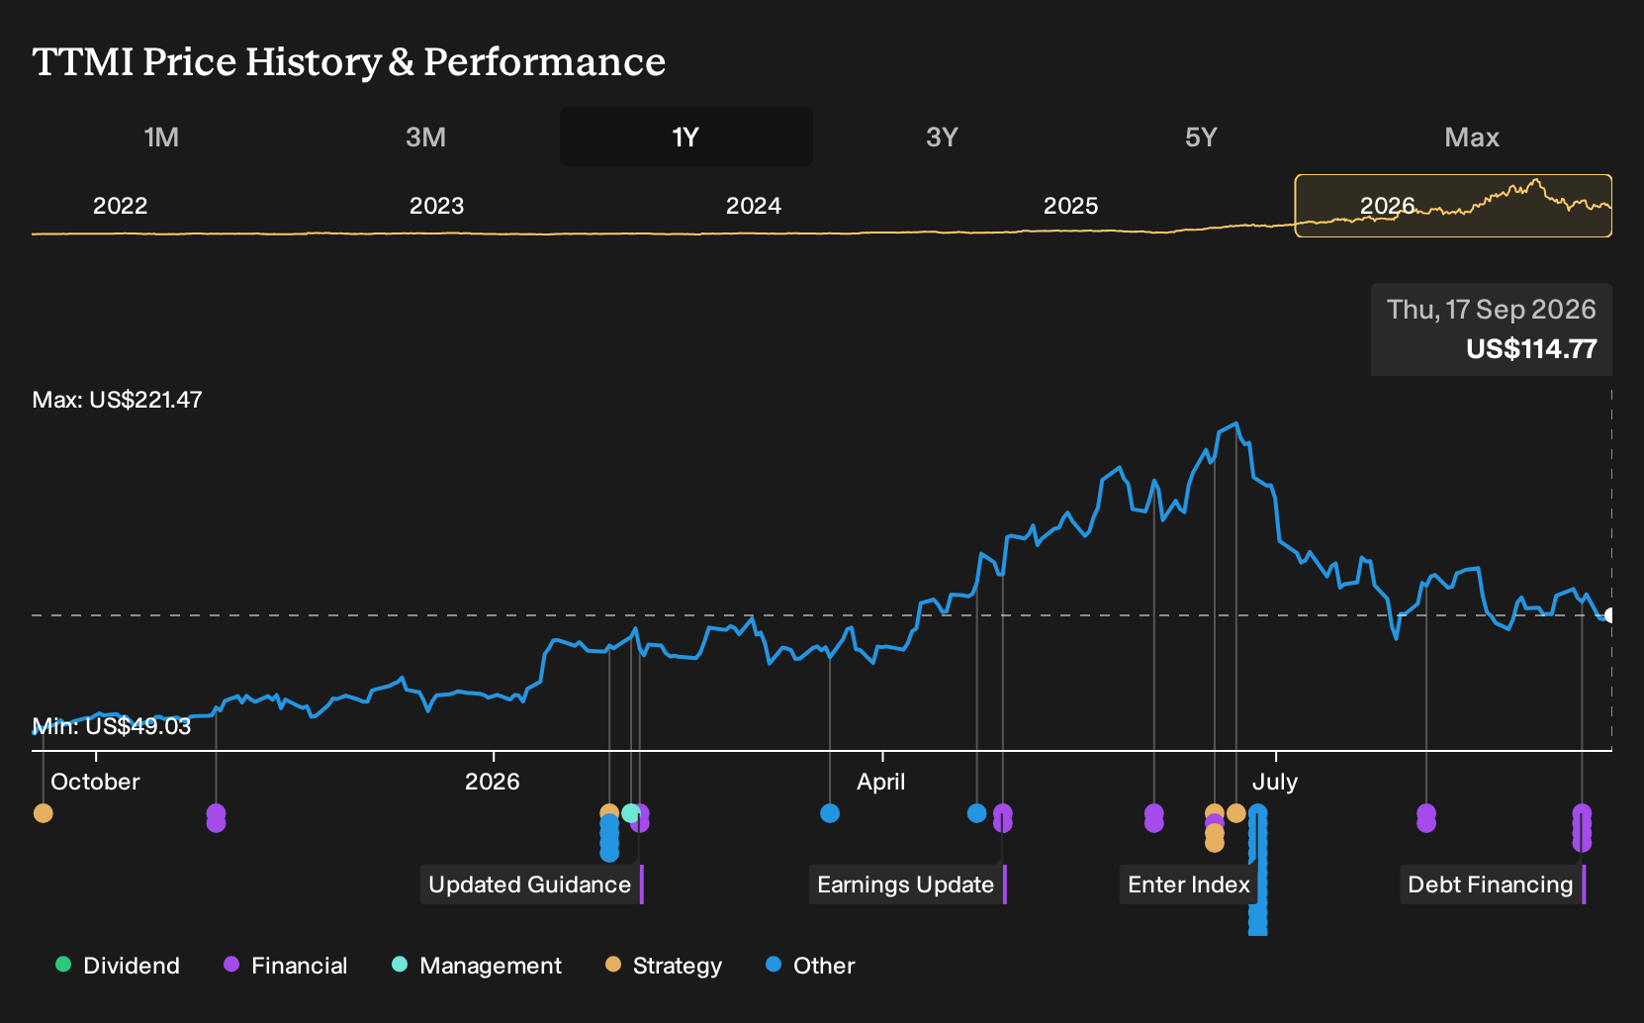
Task: Click the April axis label
Action: (x=881, y=782)
